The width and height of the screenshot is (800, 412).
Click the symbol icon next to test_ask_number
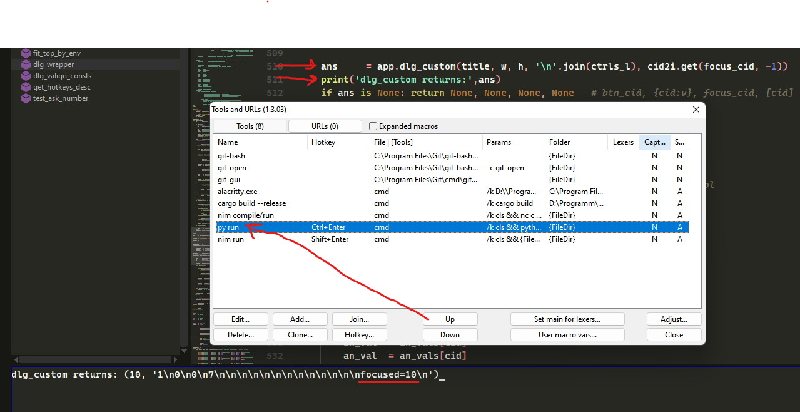(25, 98)
